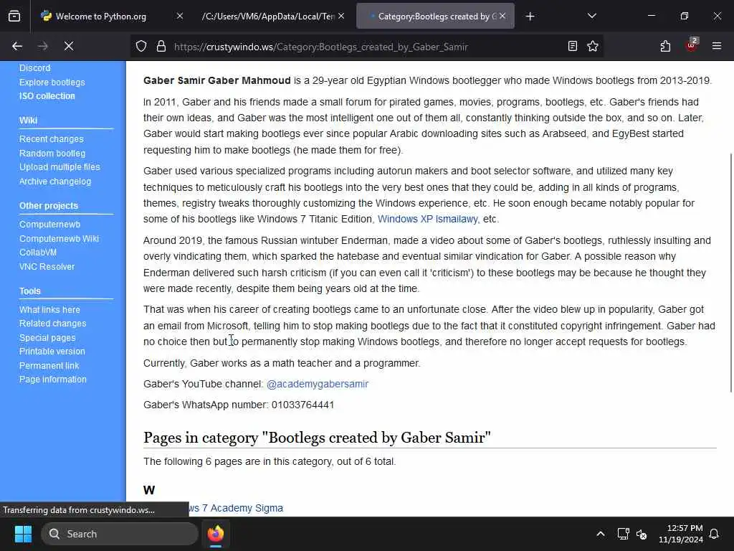
Task: Open tracking protection shield icon
Action: 141,47
